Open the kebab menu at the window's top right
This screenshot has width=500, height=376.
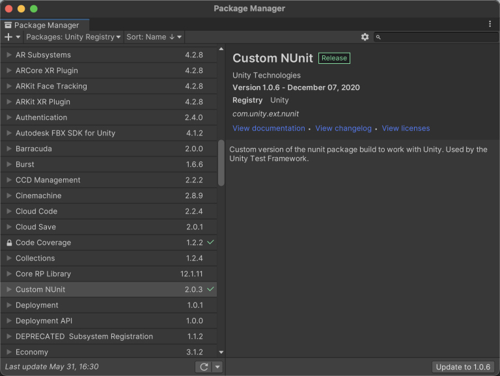(490, 23)
